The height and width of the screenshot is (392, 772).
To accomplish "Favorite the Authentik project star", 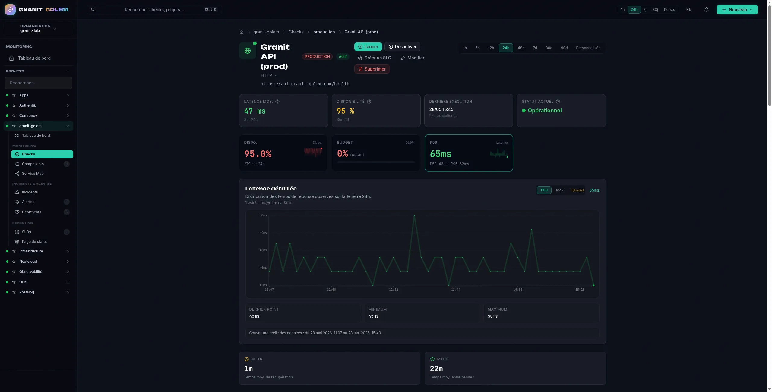I will pyautogui.click(x=14, y=105).
